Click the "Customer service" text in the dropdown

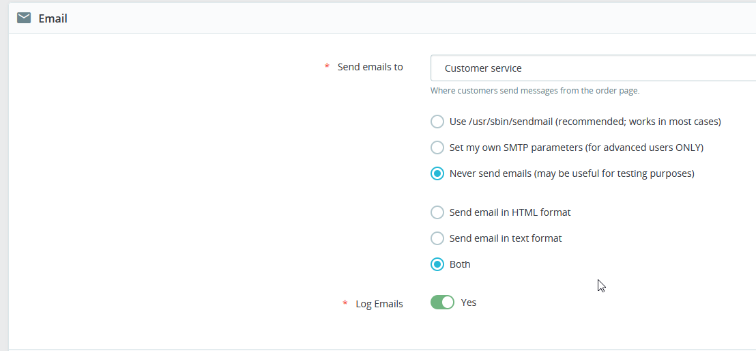(483, 68)
